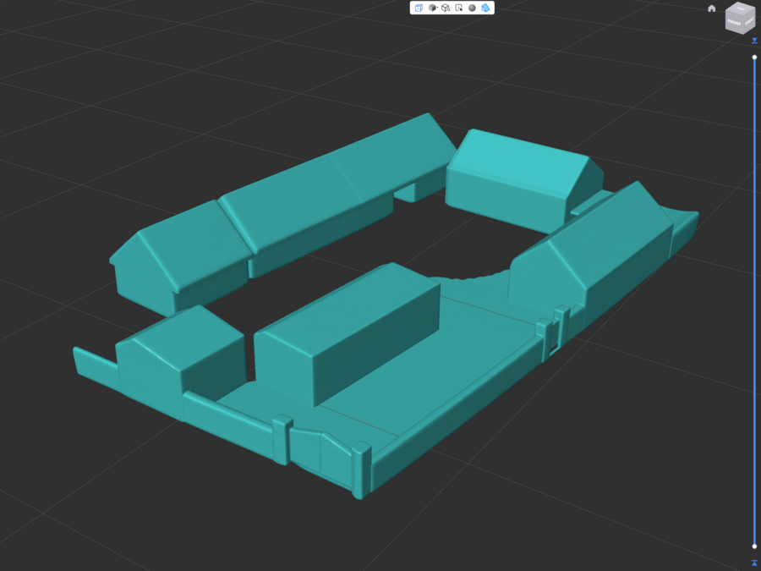The height and width of the screenshot is (571, 761).
Task: Click the blue top section-arrow icon
Action: (754, 41)
